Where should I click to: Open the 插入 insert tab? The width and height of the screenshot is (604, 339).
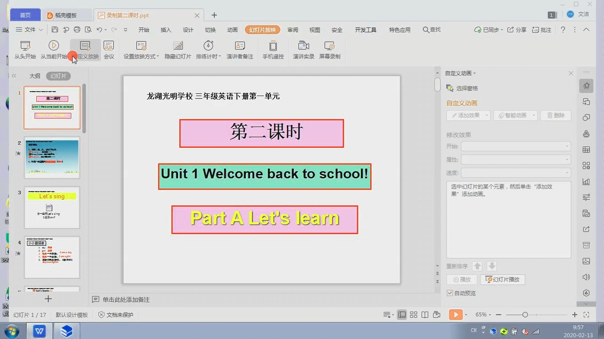(x=166, y=30)
